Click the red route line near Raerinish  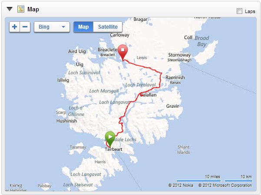[161, 78]
